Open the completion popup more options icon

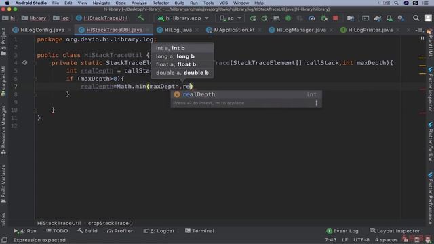pos(317,103)
